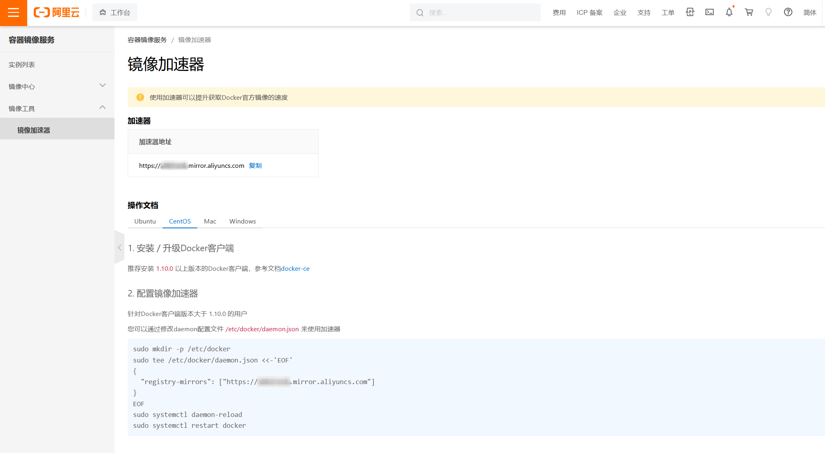The image size is (825, 453).
Task: Go to 工作台 console home
Action: (115, 12)
